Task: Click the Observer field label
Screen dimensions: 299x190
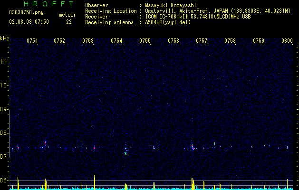Action: [x=96, y=5]
